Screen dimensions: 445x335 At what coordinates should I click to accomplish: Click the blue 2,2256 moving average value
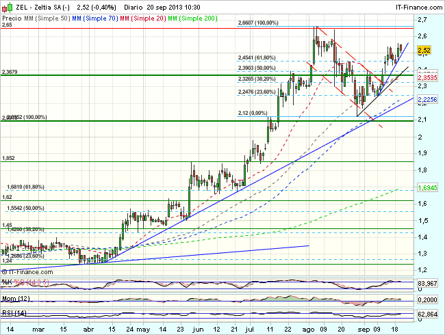[427, 100]
